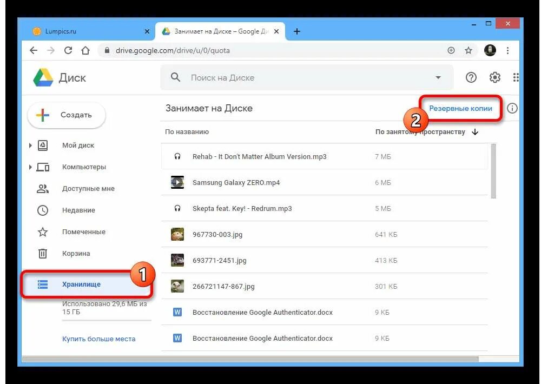
Task: Click the horizontal scrollbar at window bottom
Action: click(250, 359)
